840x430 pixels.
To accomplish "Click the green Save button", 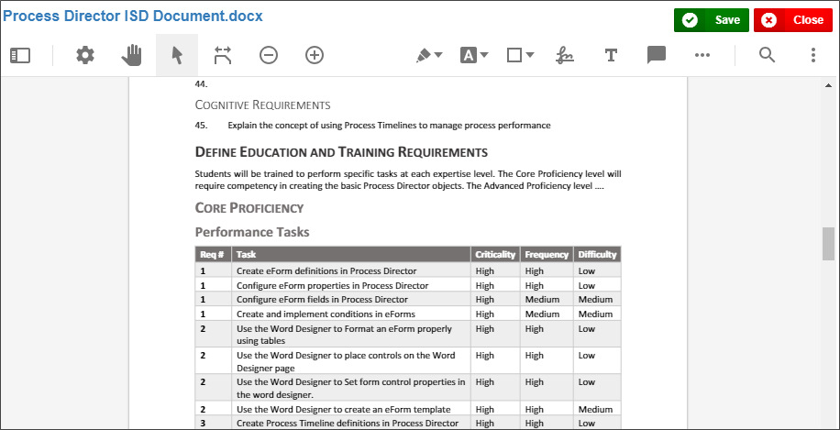I will pyautogui.click(x=712, y=20).
